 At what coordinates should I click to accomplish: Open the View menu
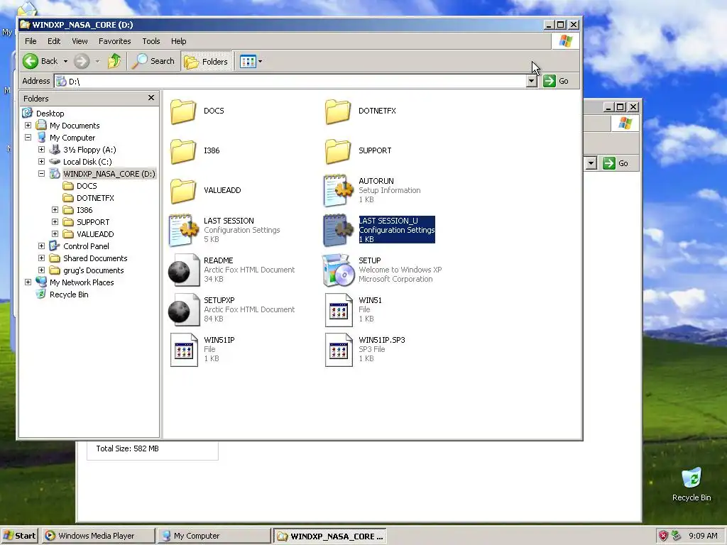80,41
